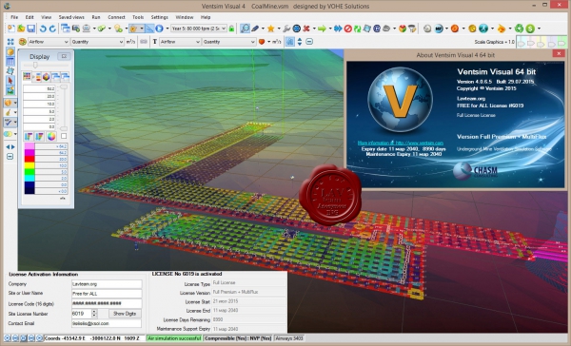Viewport: 571px width, 346px height.
Task: Close the Display panel
Action: (x=64, y=56)
